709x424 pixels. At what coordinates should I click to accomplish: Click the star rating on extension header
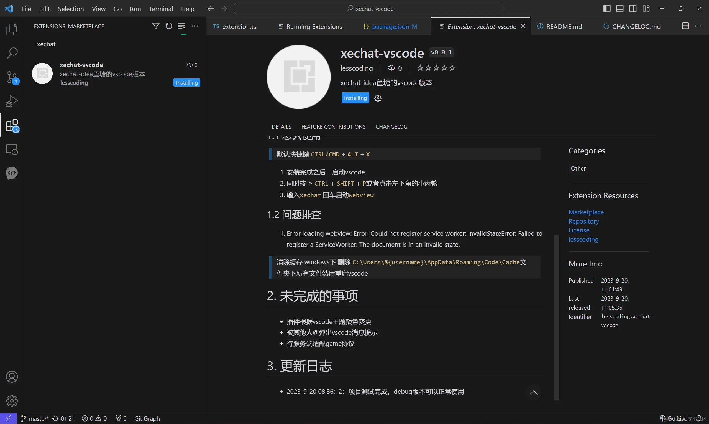pyautogui.click(x=436, y=68)
